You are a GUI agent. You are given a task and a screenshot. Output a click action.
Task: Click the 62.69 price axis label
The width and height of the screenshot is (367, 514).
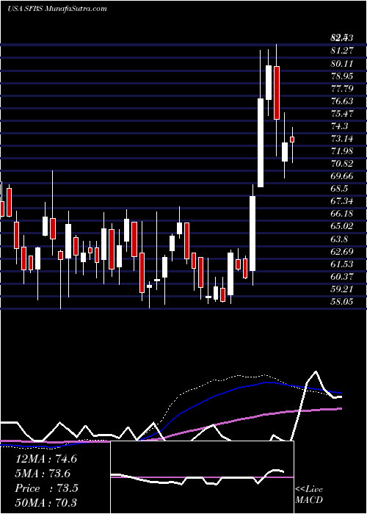click(342, 251)
